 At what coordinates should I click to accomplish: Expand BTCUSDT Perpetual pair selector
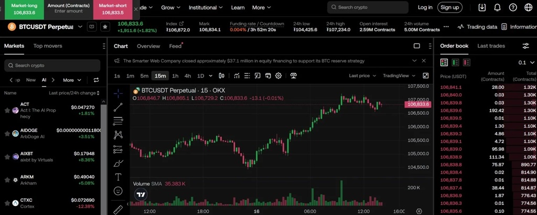80,27
